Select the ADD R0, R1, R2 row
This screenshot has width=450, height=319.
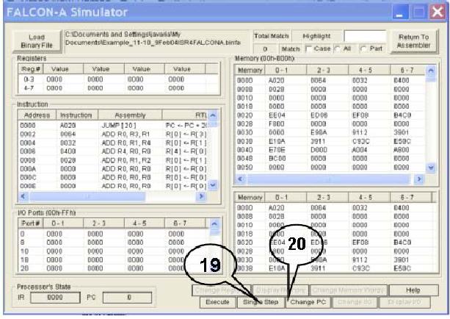(113, 160)
